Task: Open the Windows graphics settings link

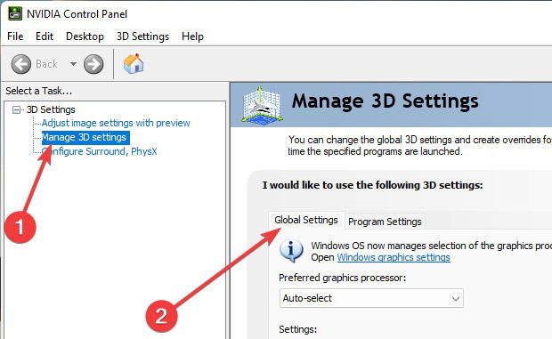Action: 394,257
